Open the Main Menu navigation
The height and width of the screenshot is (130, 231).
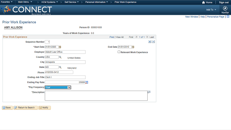point(25,2)
